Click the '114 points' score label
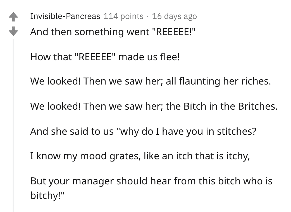Image resolution: width=291 pixels, height=212 pixels. tap(123, 16)
